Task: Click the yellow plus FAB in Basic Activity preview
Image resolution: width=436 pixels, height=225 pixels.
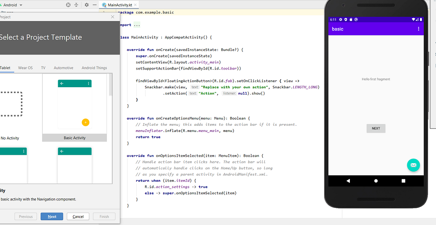Action: (85, 122)
